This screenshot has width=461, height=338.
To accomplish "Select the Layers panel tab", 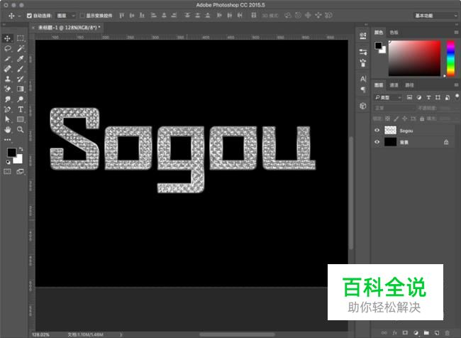I will tap(379, 85).
